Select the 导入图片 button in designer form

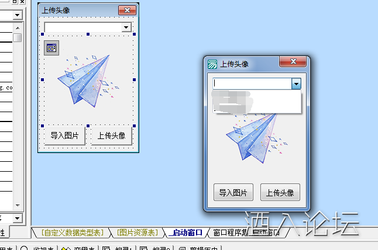64,136
